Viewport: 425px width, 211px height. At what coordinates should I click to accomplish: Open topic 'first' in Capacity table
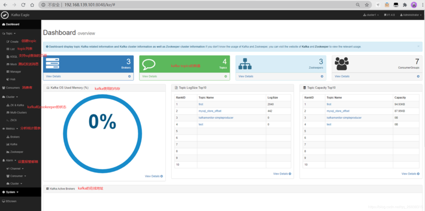[329, 104]
